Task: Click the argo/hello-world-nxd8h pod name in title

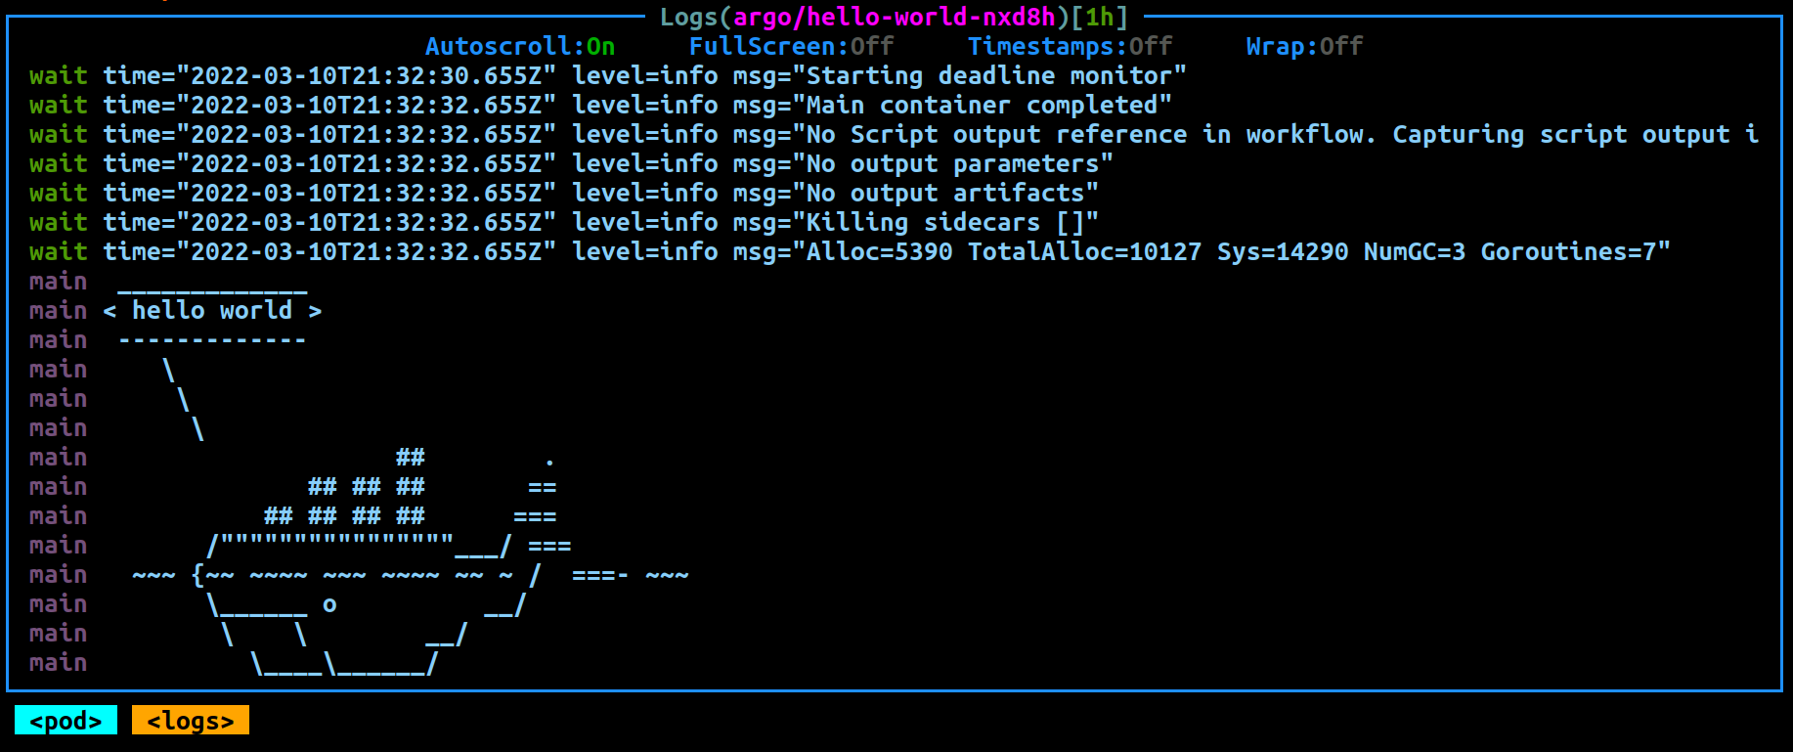Action: pos(895,17)
